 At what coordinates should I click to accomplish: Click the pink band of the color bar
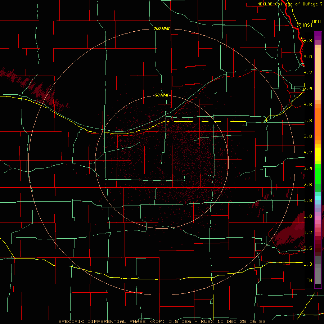coord(318,218)
